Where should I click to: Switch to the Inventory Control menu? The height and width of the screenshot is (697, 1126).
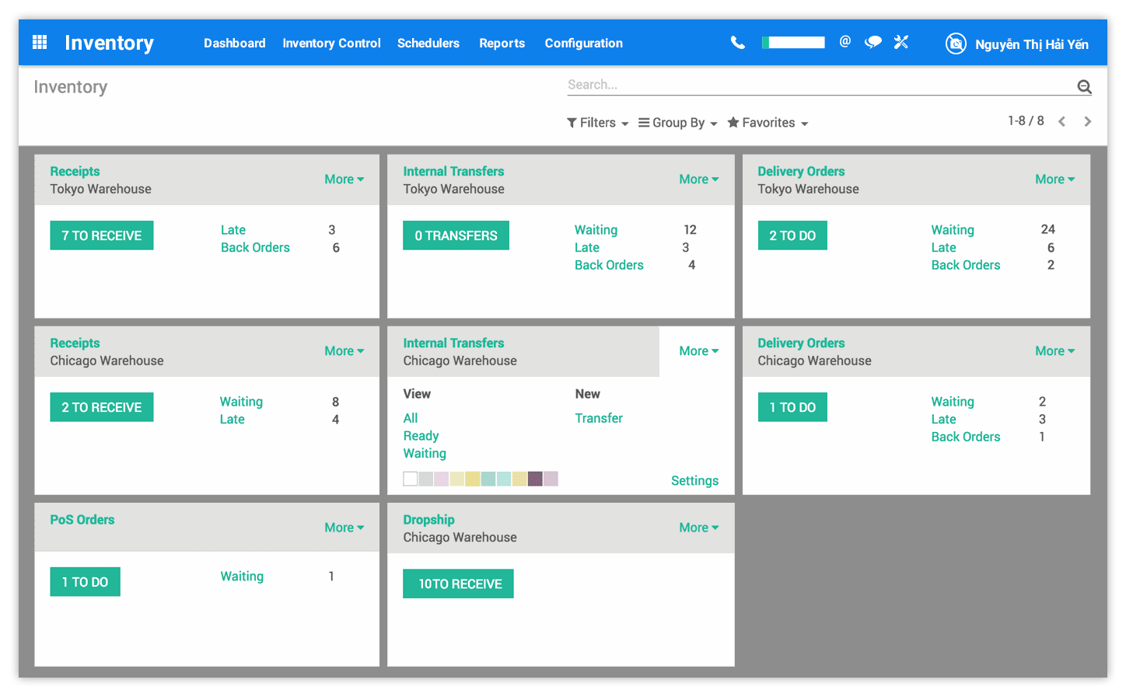(x=331, y=43)
